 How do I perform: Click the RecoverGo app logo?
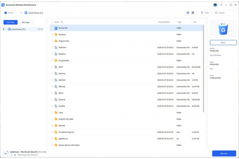tap(3, 5)
